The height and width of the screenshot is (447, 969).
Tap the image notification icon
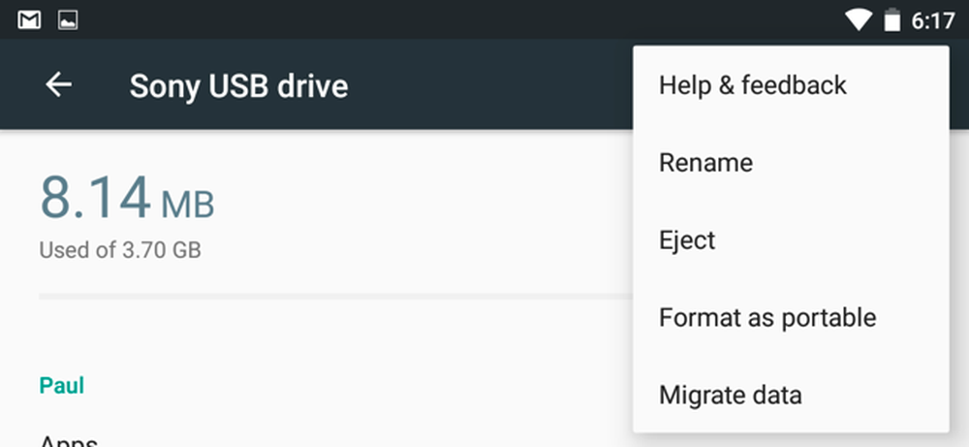pyautogui.click(x=68, y=20)
